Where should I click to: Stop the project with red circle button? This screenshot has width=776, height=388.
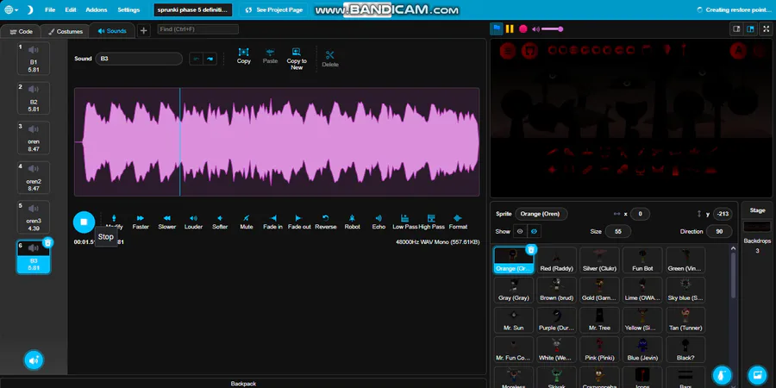(523, 28)
